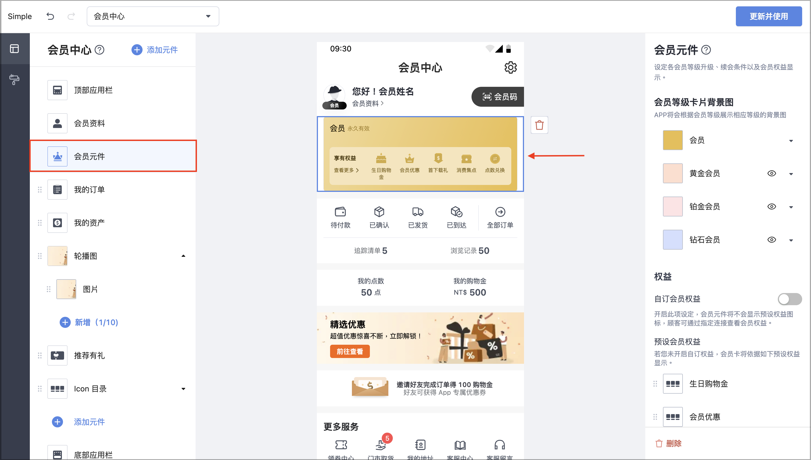Enable the 自订会员权益 switch
Viewport: 811px width, 460px height.
pyautogui.click(x=789, y=299)
